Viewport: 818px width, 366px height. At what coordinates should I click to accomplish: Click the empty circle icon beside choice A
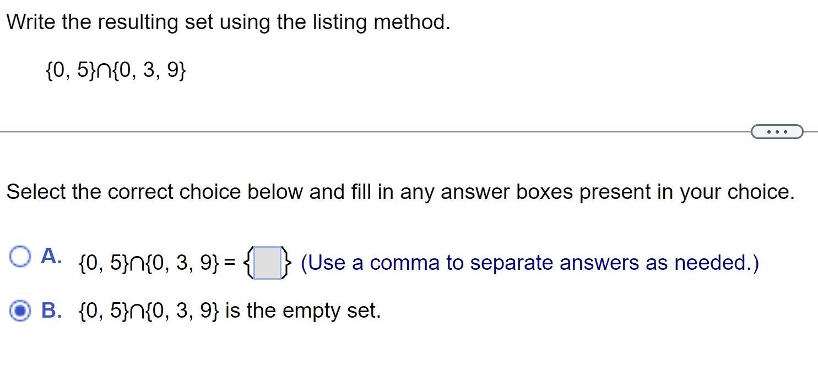coord(20,256)
